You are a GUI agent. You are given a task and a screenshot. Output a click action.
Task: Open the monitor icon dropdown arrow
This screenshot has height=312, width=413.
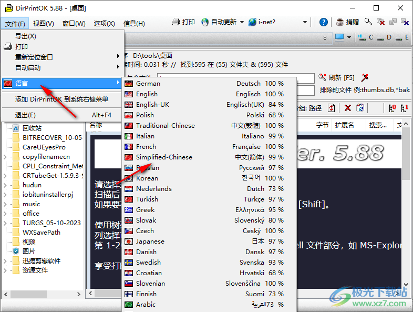pos(349,37)
